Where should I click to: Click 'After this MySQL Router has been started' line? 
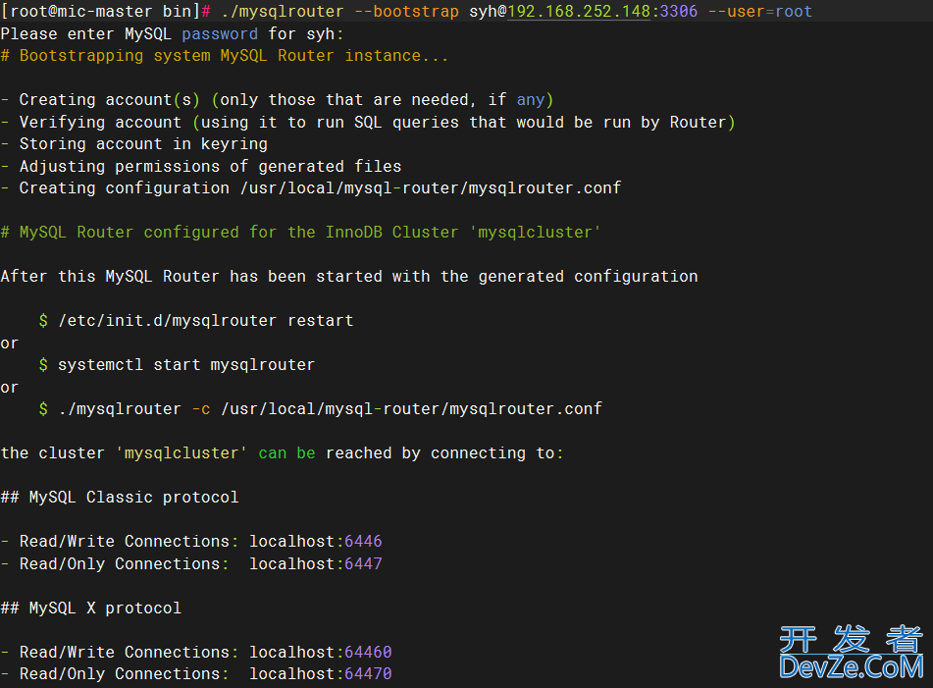tap(349, 277)
